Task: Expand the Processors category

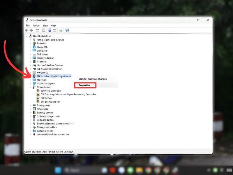Action: [x=30, y=109]
